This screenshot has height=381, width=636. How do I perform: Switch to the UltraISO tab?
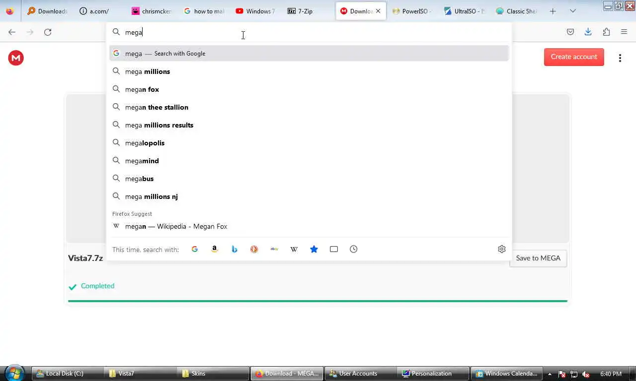tap(465, 11)
